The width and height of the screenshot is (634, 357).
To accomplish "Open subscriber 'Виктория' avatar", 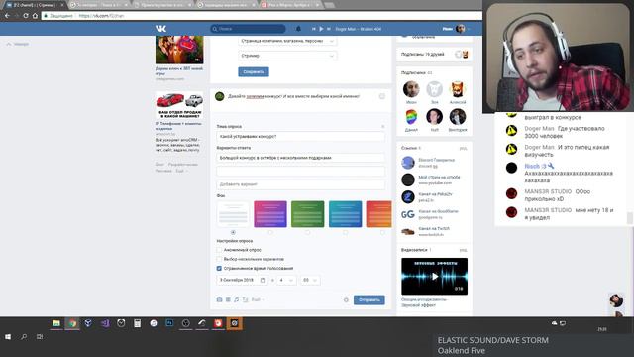I will [458, 117].
